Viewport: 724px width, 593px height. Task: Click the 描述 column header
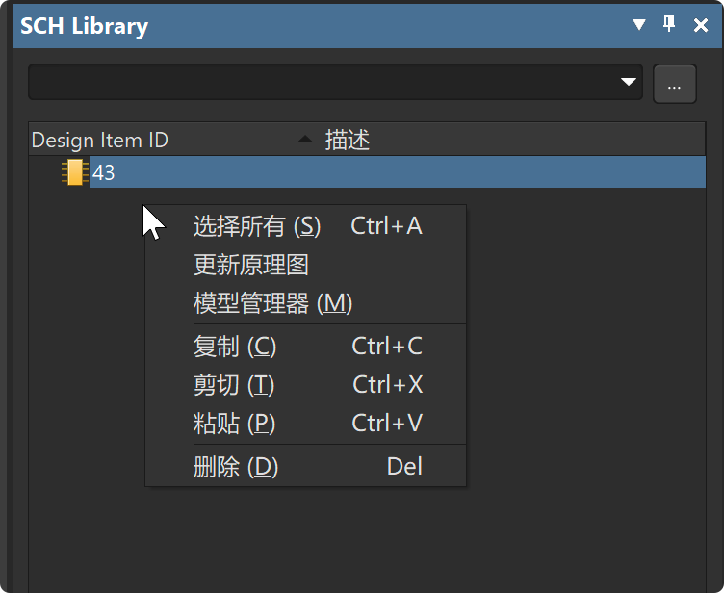point(349,141)
